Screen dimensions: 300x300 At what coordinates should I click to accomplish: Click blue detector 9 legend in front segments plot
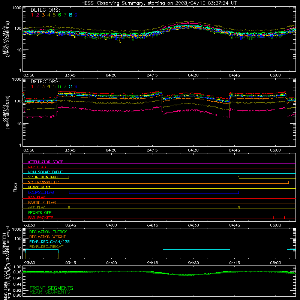click(76, 15)
